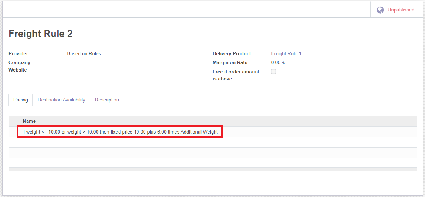Click the Website field label
The height and width of the screenshot is (197, 425).
tap(18, 70)
